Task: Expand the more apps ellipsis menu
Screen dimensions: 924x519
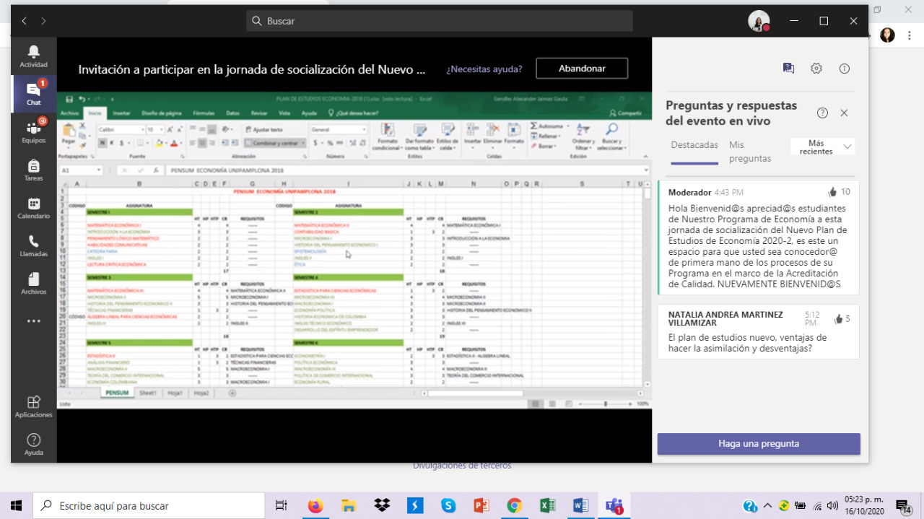Action: tap(33, 321)
